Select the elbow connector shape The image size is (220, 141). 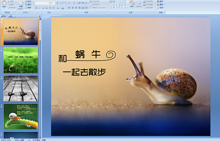(117, 5)
